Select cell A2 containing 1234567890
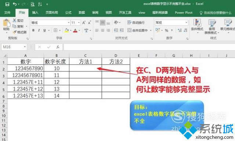235x141 pixels. coord(25,68)
